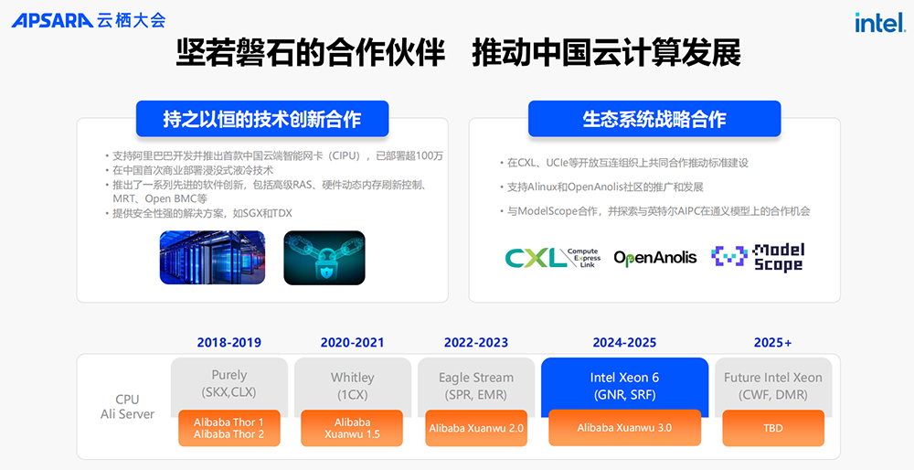Click the ModelScope logo
The height and width of the screenshot is (470, 914).
[758, 258]
